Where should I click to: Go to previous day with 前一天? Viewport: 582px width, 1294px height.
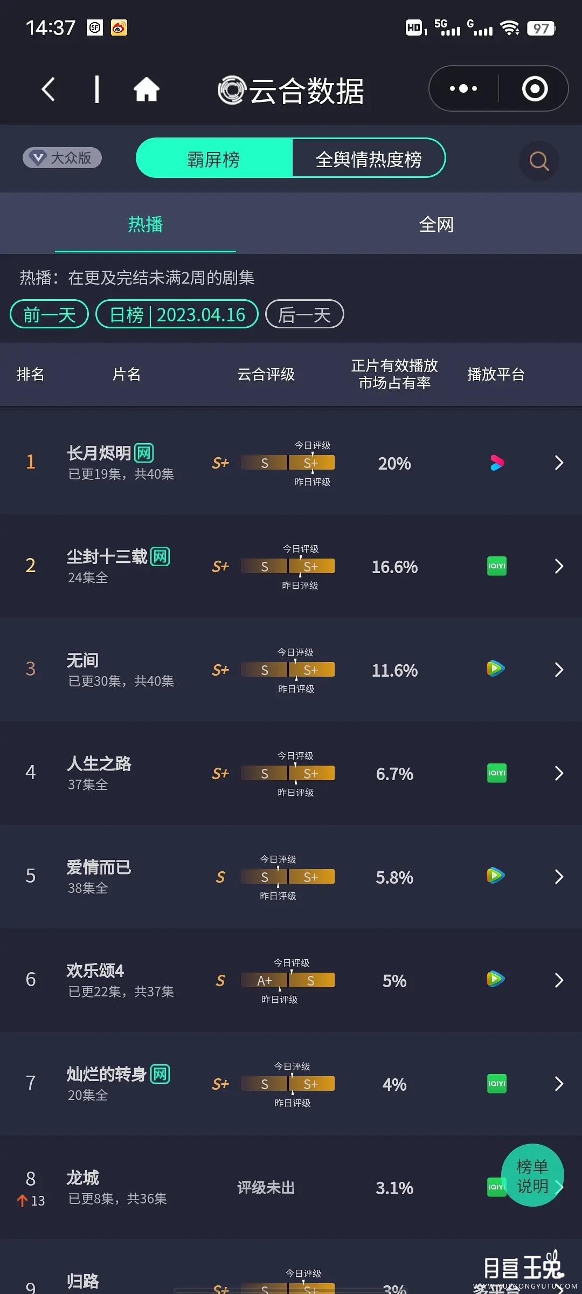[49, 314]
